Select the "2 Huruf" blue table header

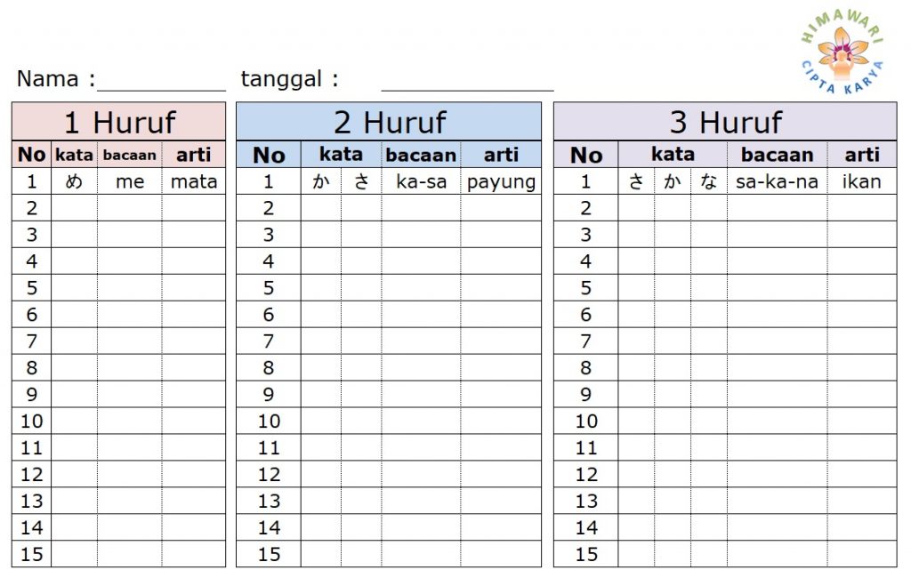(389, 122)
